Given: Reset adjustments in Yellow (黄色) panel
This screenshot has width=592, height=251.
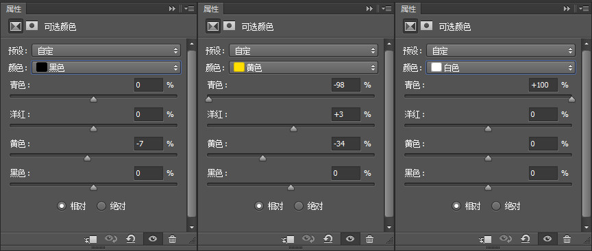Looking at the screenshot, I should tap(328, 239).
